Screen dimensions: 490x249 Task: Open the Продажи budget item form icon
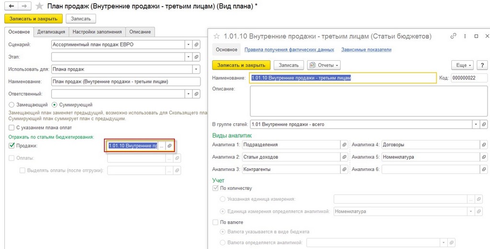(x=169, y=146)
